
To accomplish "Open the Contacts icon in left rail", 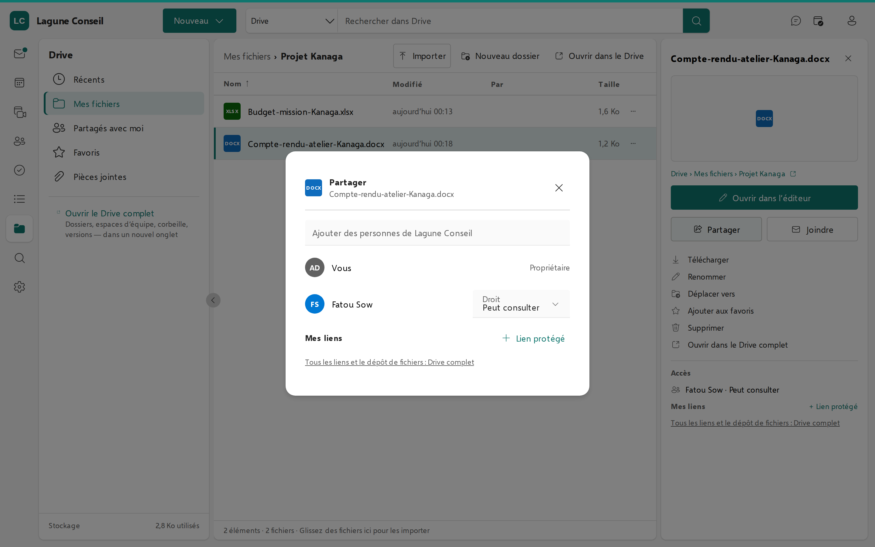I will point(19,141).
